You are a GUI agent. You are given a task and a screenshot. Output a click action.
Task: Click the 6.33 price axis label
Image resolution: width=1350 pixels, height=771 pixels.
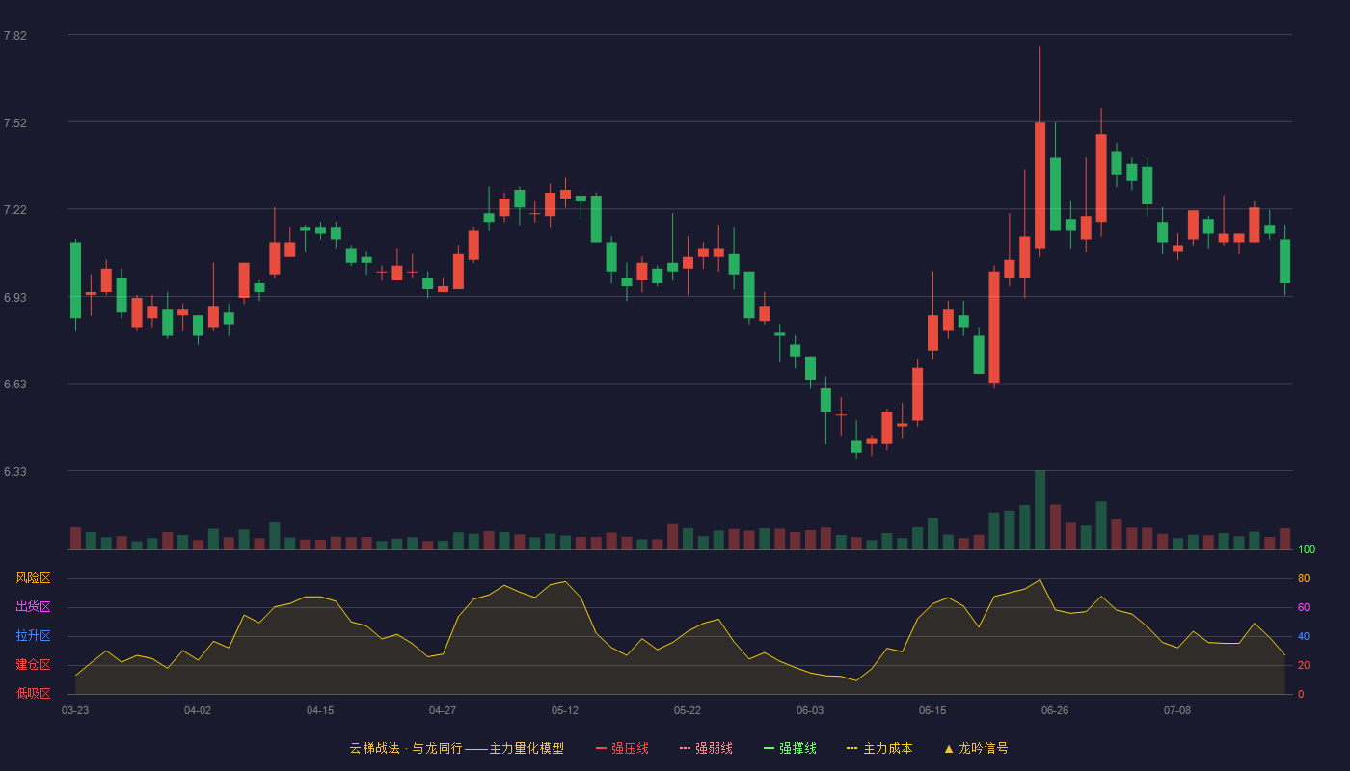(x=15, y=472)
